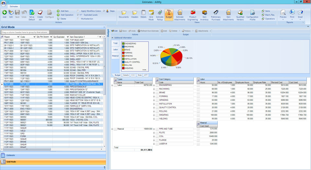Switch to the Material chart tab

[115, 56]
